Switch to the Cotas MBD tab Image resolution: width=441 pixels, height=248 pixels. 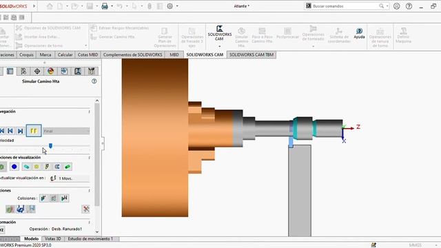point(88,55)
